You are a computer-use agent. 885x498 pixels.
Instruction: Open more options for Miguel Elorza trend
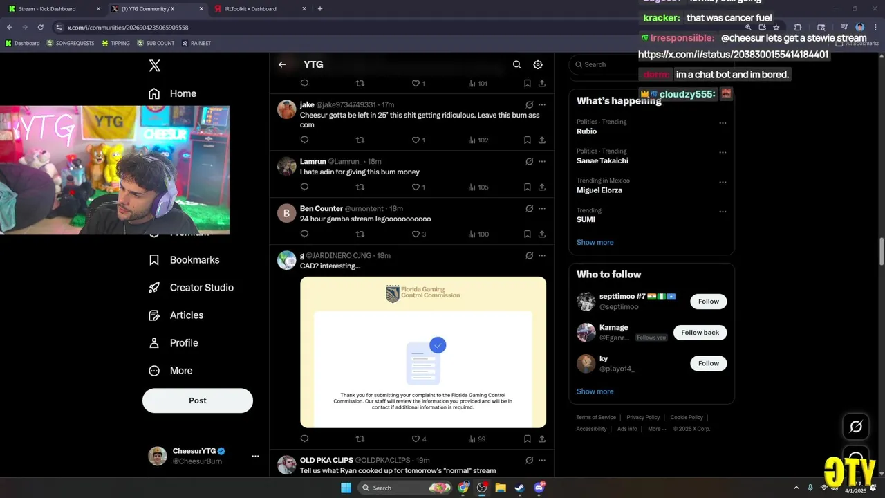(x=723, y=182)
